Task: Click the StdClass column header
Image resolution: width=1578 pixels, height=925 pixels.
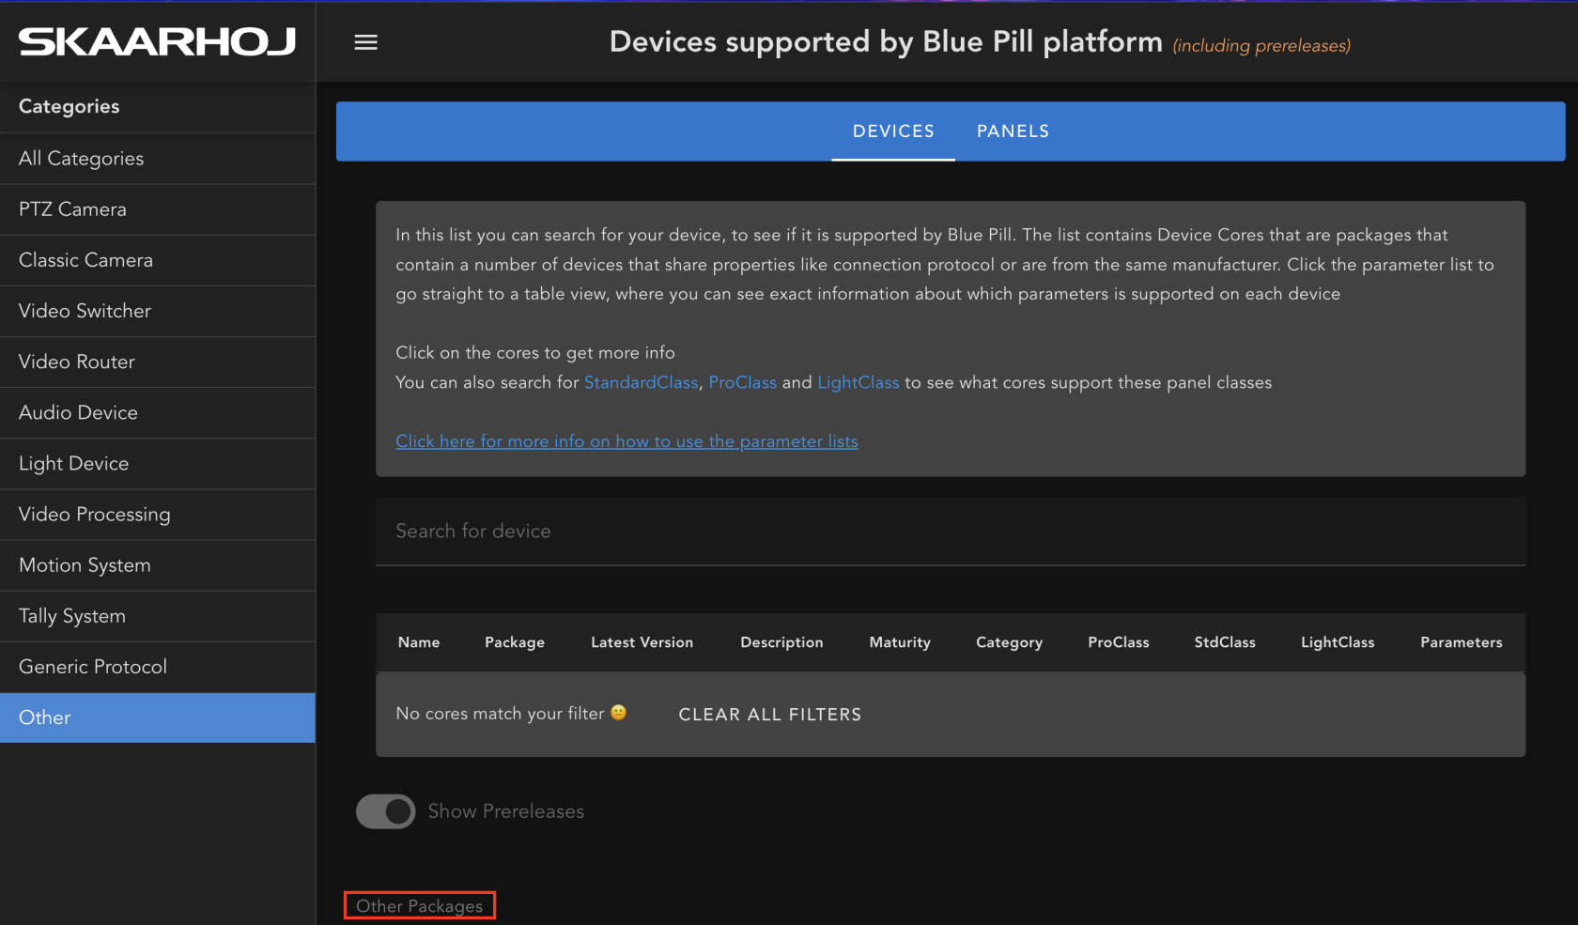Action: coord(1225,642)
